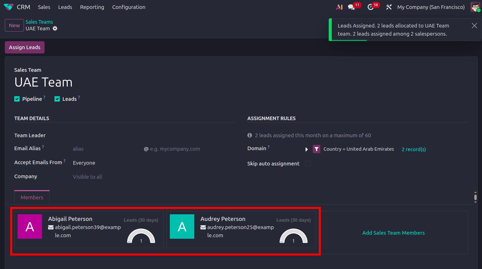
Task: Show Domain help question mark
Action: (269, 147)
